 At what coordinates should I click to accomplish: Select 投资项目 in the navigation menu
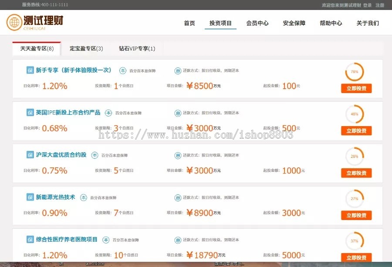pyautogui.click(x=220, y=23)
